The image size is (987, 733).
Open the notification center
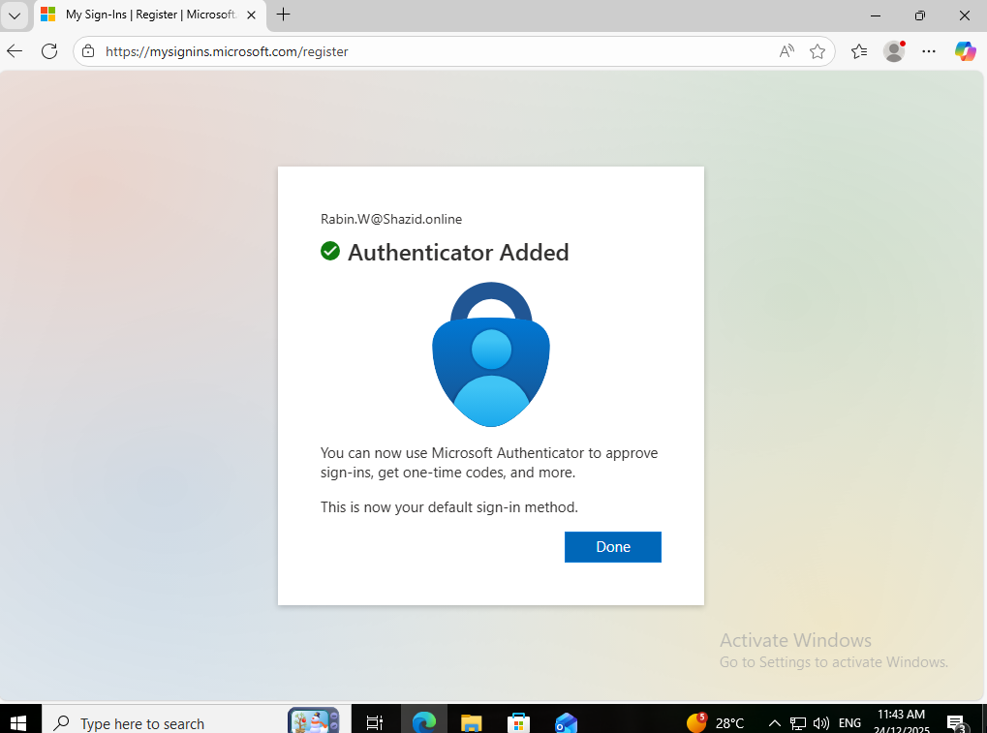(957, 723)
